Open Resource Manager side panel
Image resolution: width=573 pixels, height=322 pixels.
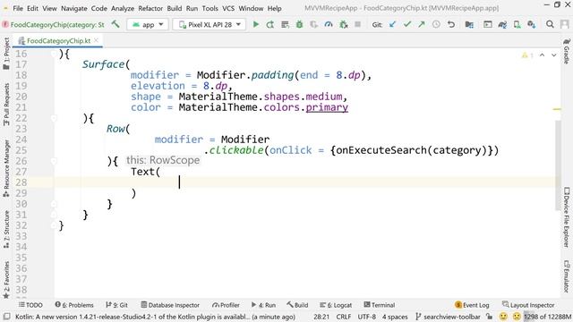tap(6, 169)
